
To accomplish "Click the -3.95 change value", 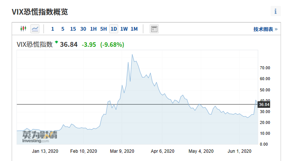I will (89, 45).
